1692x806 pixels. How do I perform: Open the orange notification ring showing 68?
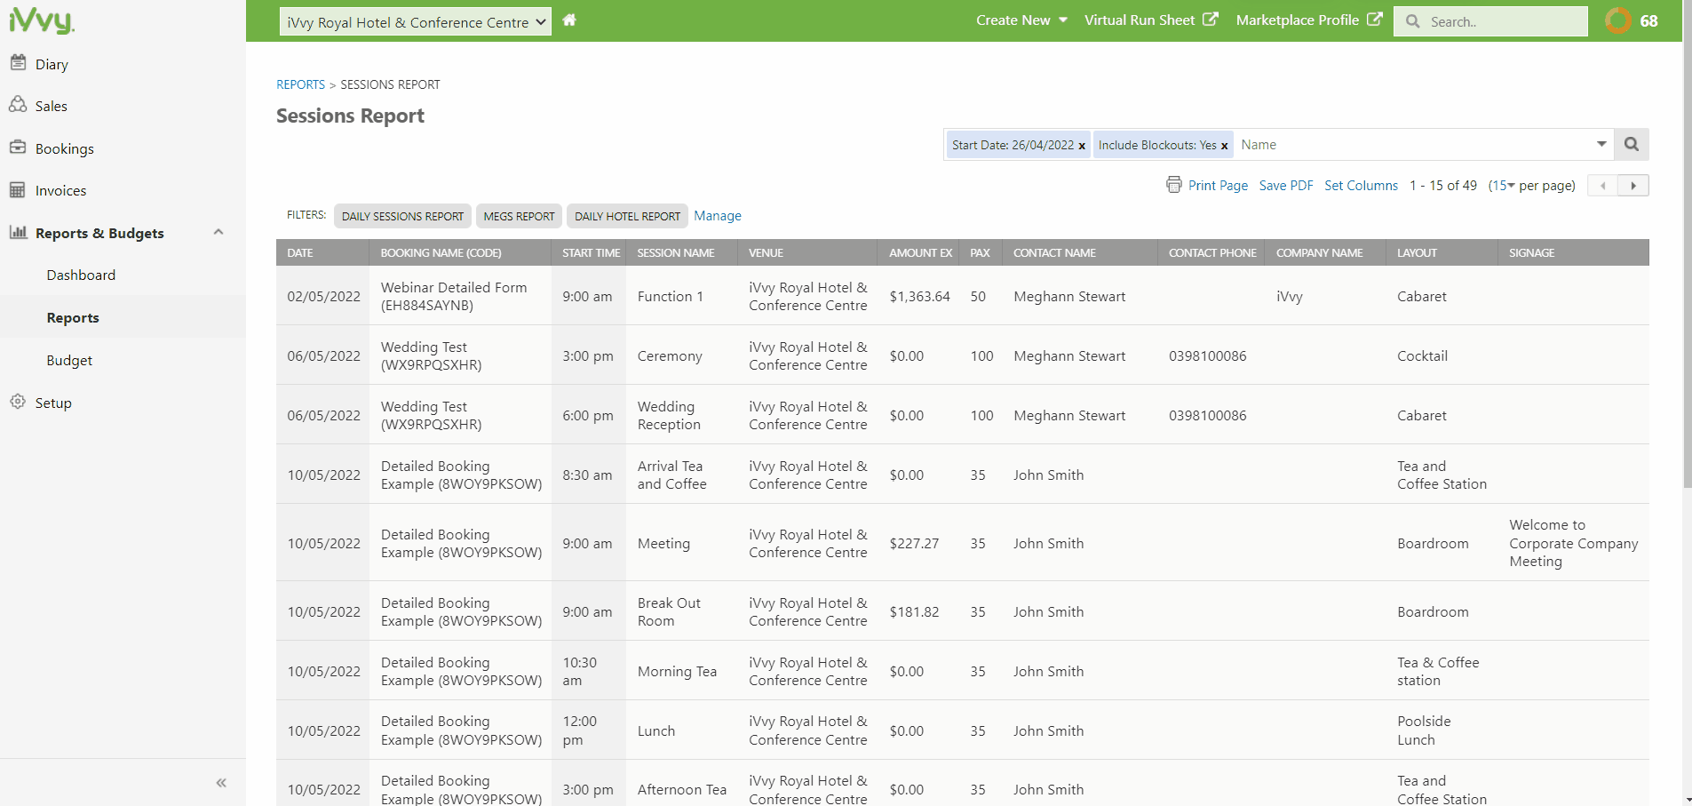click(1618, 20)
